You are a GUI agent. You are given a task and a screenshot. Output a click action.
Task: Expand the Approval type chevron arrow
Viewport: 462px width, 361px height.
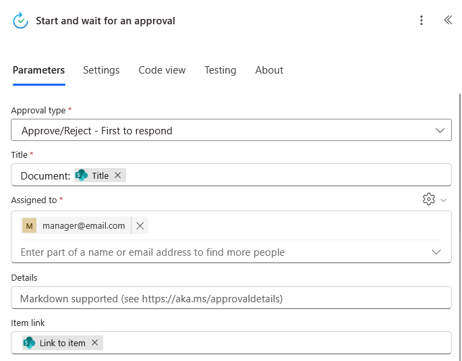point(440,130)
